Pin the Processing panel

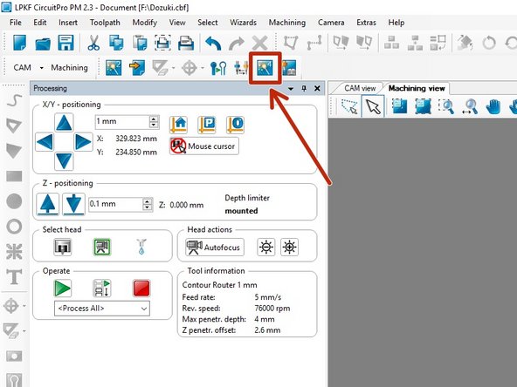[304, 89]
